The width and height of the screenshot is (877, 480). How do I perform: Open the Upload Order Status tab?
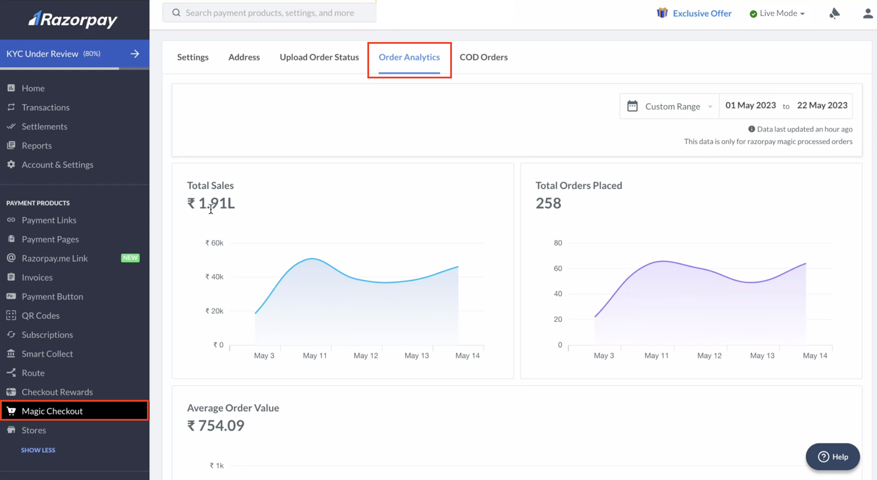pyautogui.click(x=319, y=57)
